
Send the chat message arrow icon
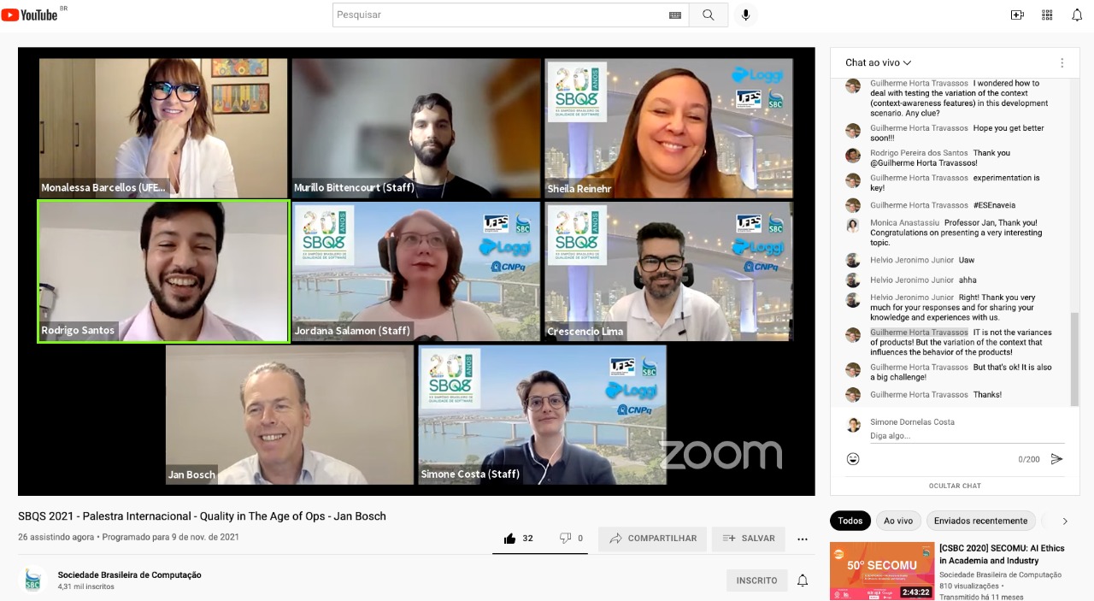point(1056,459)
